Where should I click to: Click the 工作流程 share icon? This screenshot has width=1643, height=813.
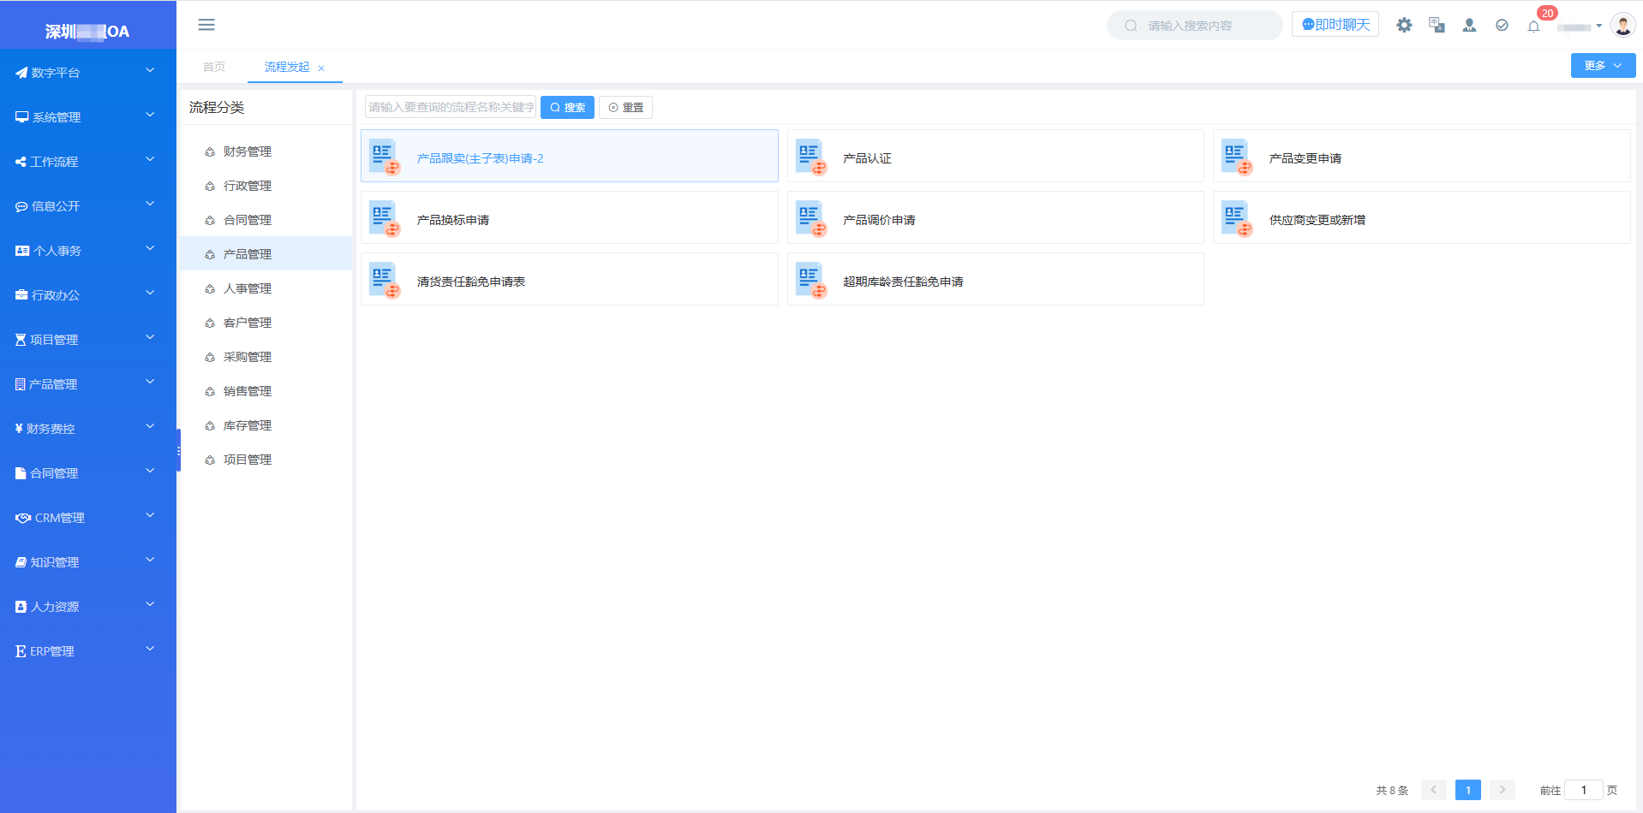coord(21,162)
